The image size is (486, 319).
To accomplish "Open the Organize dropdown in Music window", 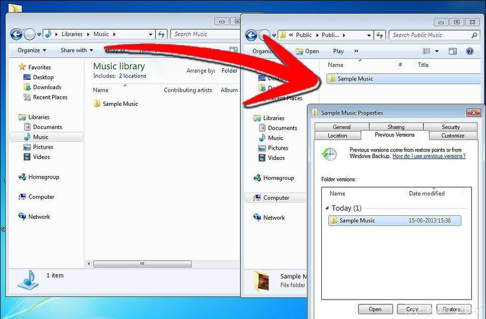I will coord(31,50).
